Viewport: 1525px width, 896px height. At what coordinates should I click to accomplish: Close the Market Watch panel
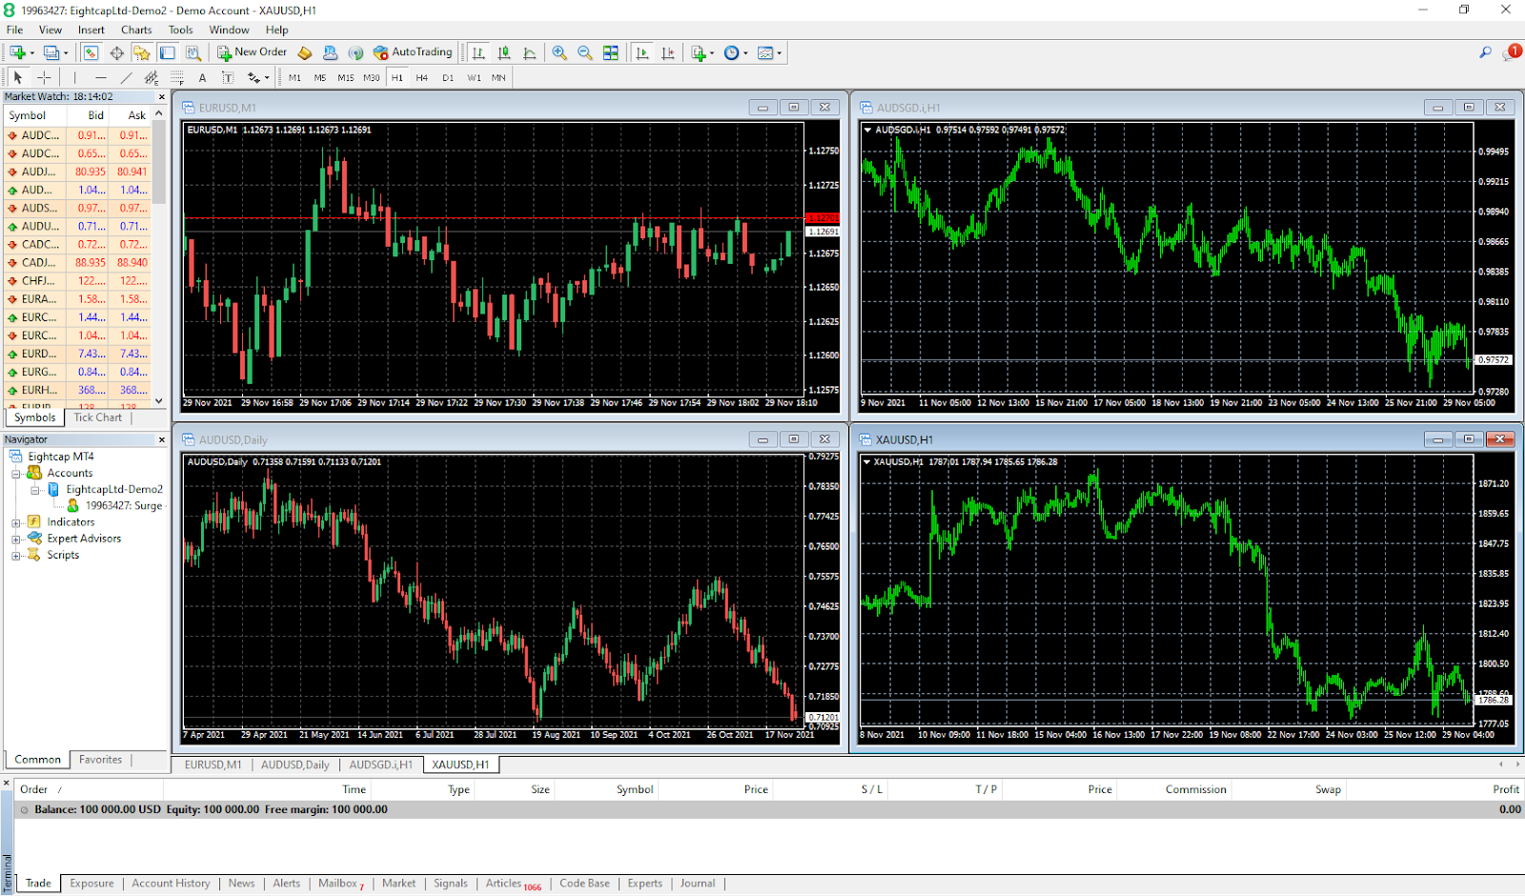pos(161,97)
